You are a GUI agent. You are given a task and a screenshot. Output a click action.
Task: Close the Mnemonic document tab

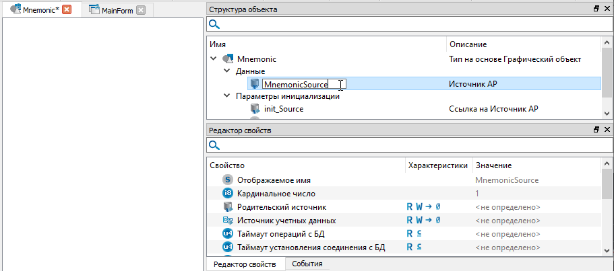click(67, 10)
